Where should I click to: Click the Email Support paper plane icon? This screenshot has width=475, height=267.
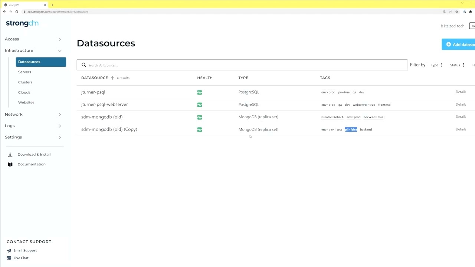point(9,251)
